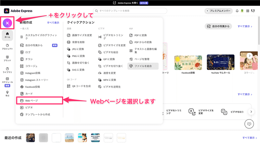The image size is (260, 148).
Task: Open the ライブラリ sidebar section
Action: tap(7, 70)
